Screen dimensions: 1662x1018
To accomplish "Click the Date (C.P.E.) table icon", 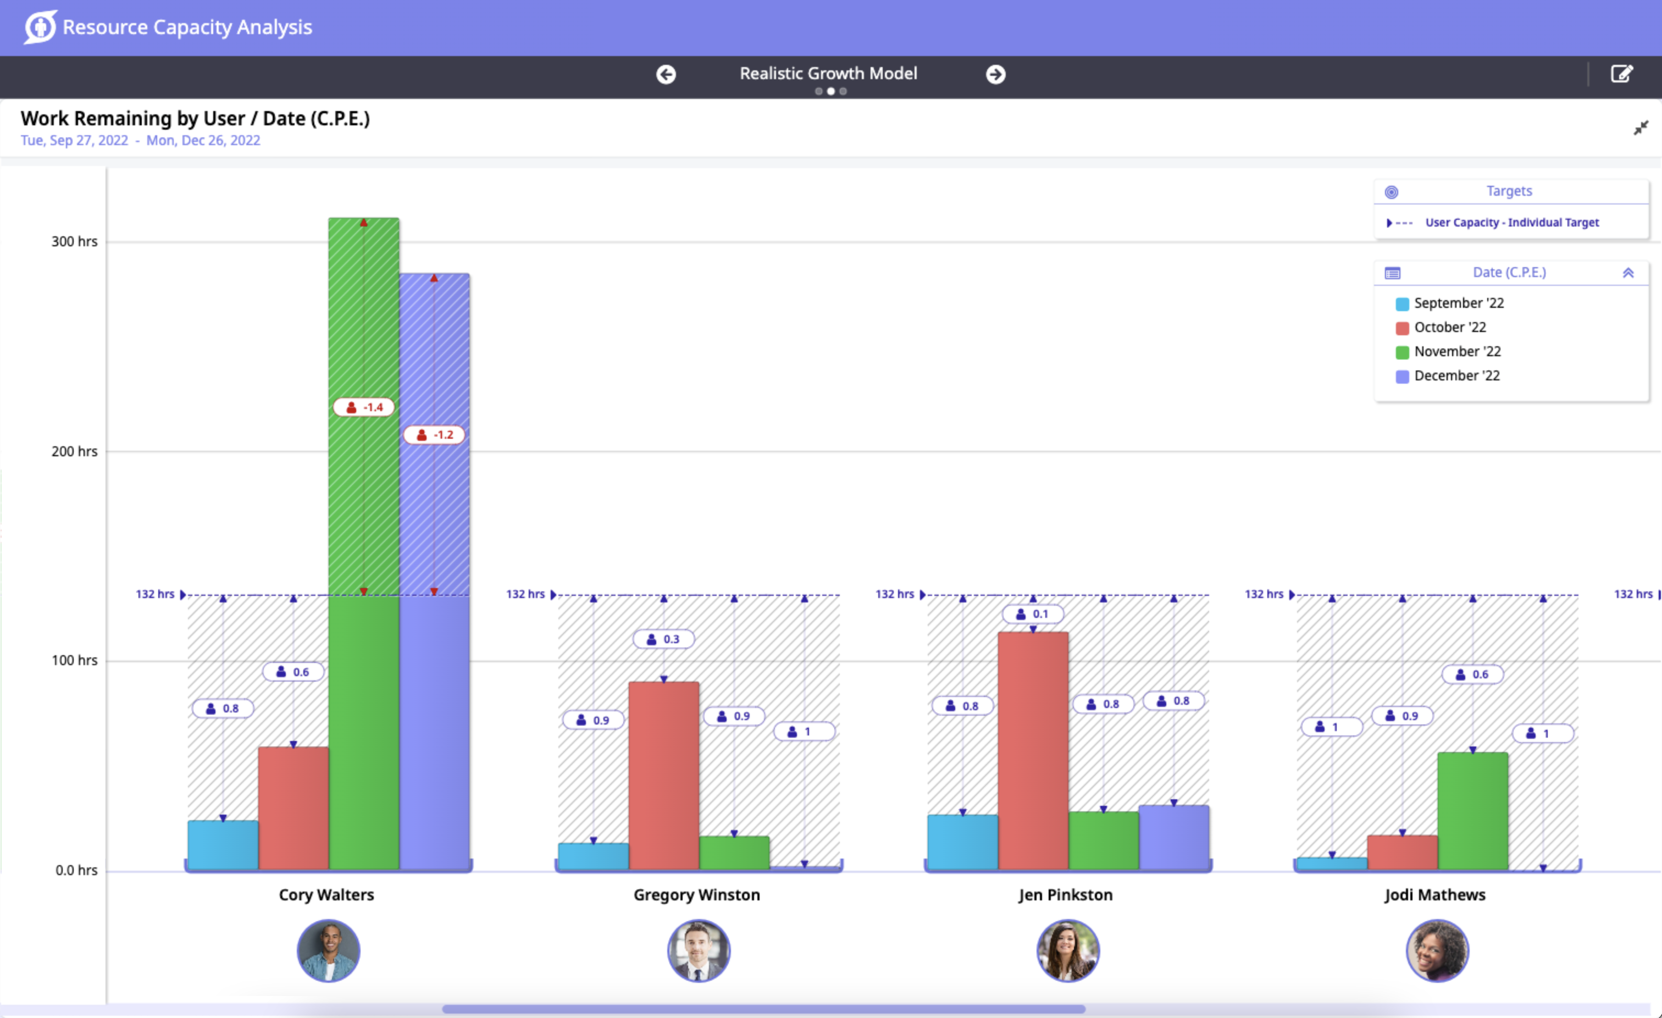I will tap(1394, 273).
